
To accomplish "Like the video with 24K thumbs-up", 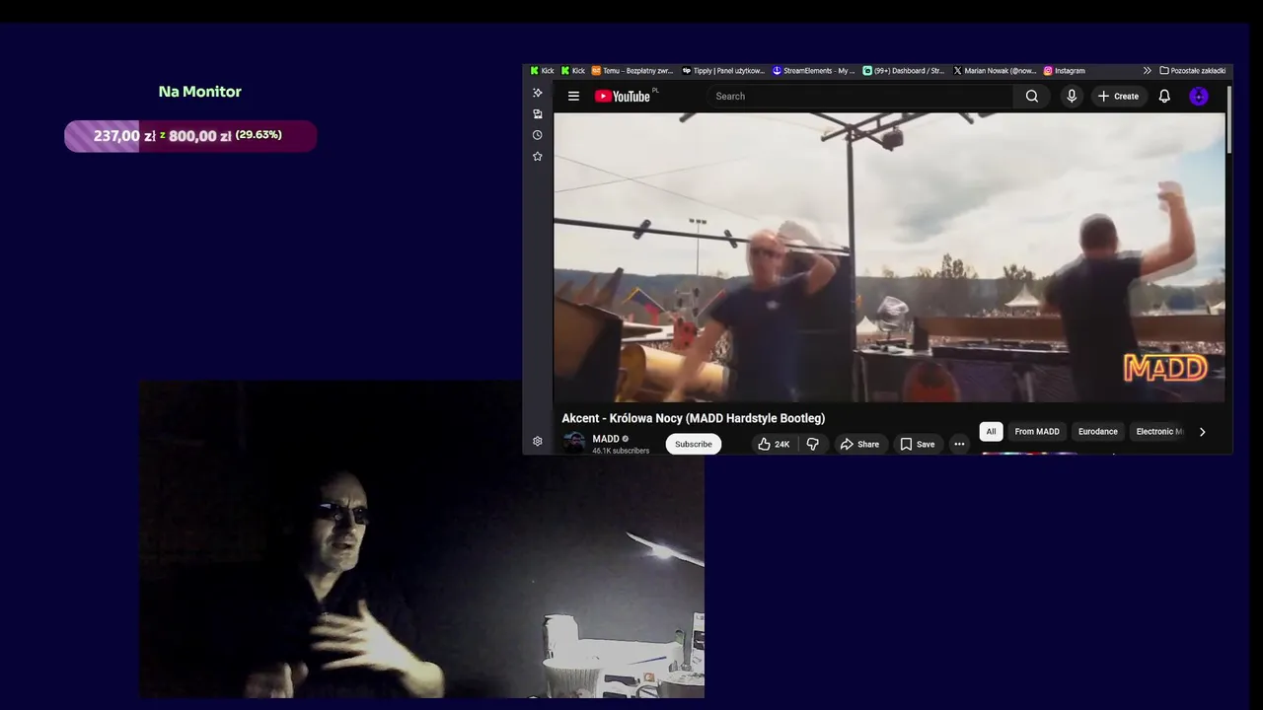I will [x=774, y=445].
